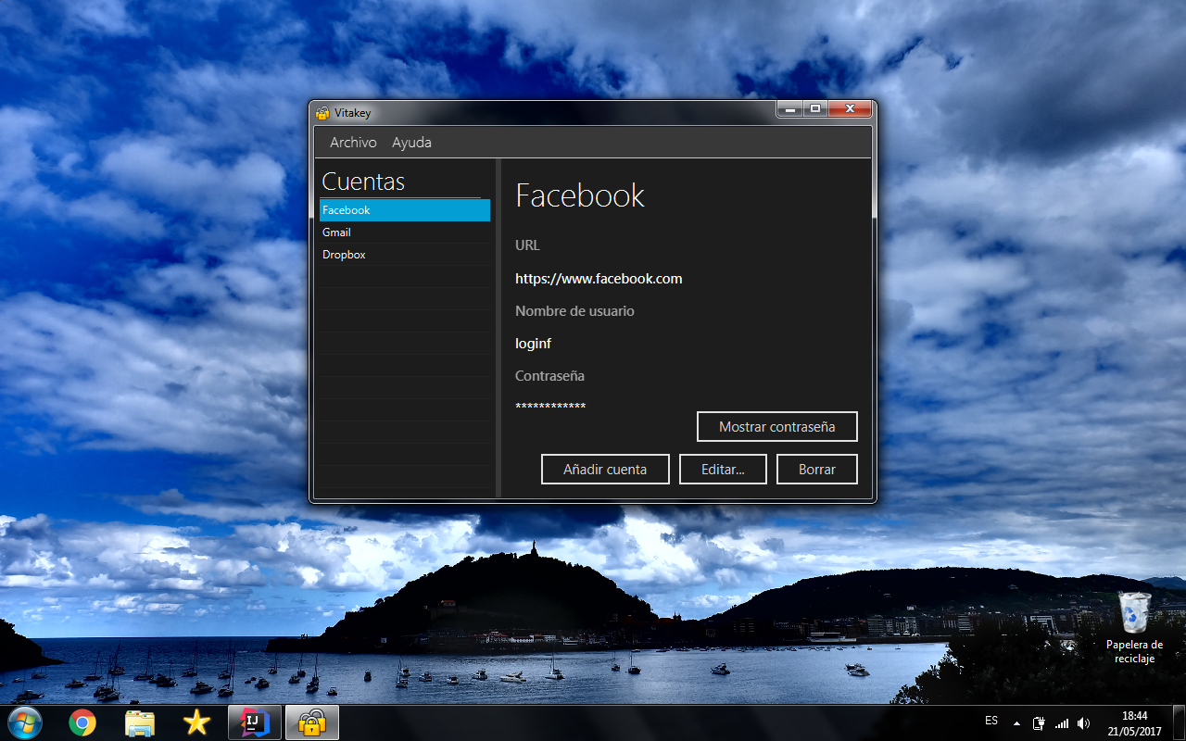Close the Vitakey window
The width and height of the screenshot is (1186, 741).
(850, 109)
